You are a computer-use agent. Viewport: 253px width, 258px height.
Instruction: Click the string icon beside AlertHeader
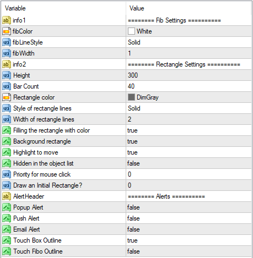point(7,196)
